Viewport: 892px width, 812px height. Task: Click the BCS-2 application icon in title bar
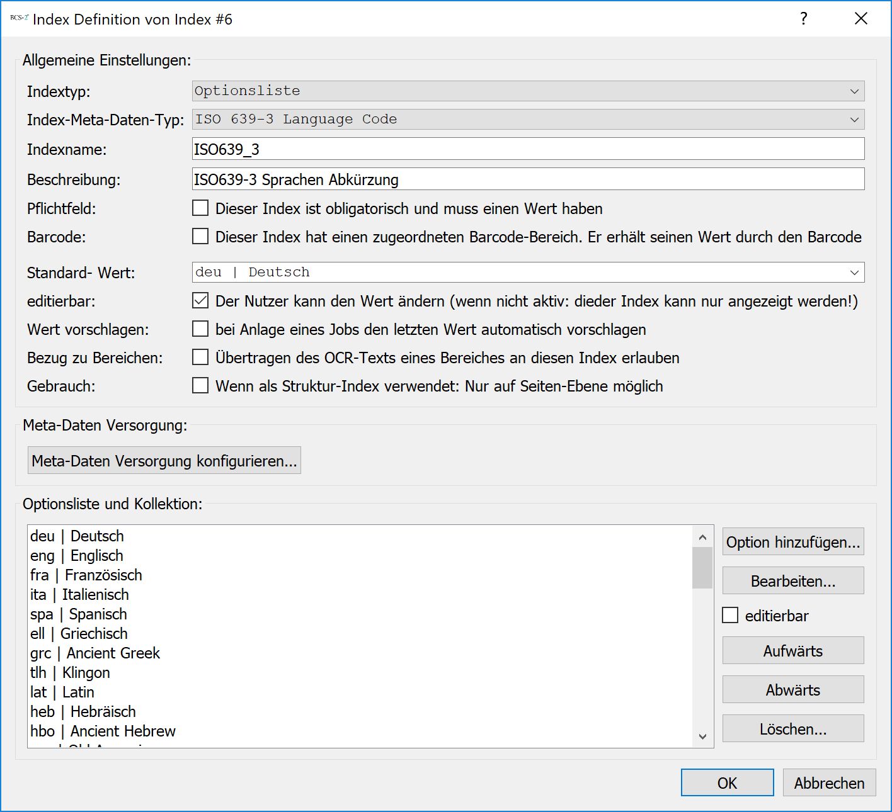pos(19,18)
